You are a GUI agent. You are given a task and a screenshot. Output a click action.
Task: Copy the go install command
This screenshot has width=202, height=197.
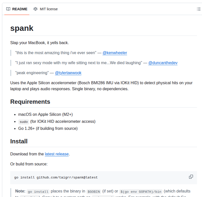(191, 177)
